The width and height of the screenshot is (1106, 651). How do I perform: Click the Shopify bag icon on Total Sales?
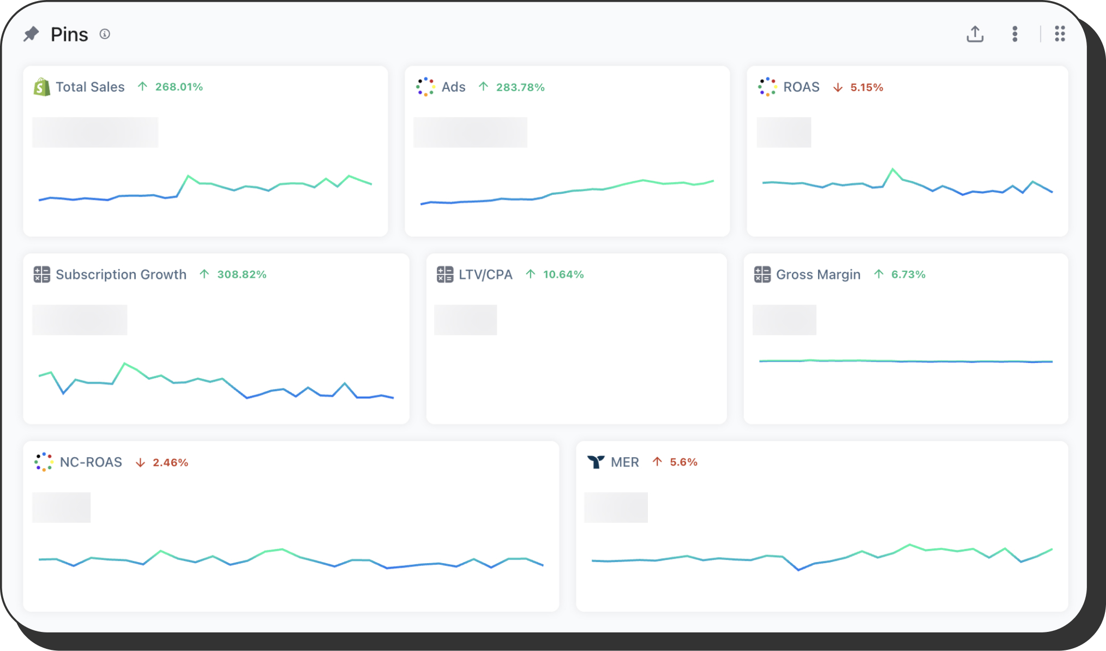point(41,87)
